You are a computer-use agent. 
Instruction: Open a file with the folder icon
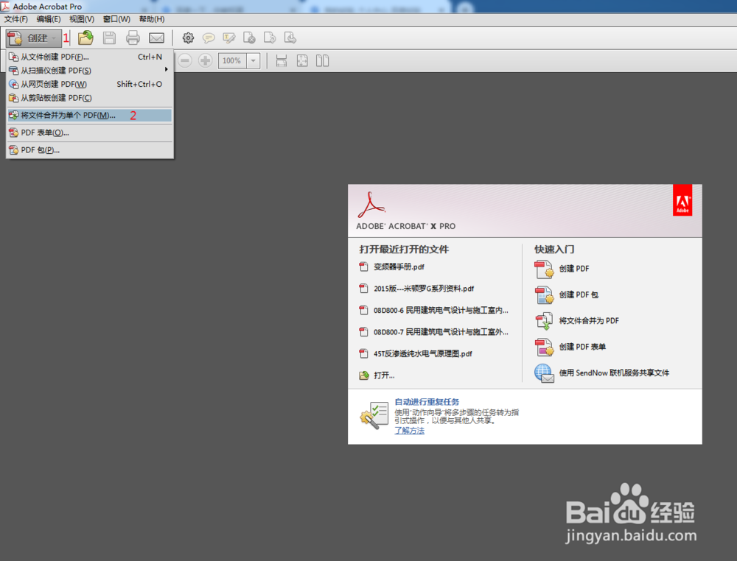click(85, 38)
